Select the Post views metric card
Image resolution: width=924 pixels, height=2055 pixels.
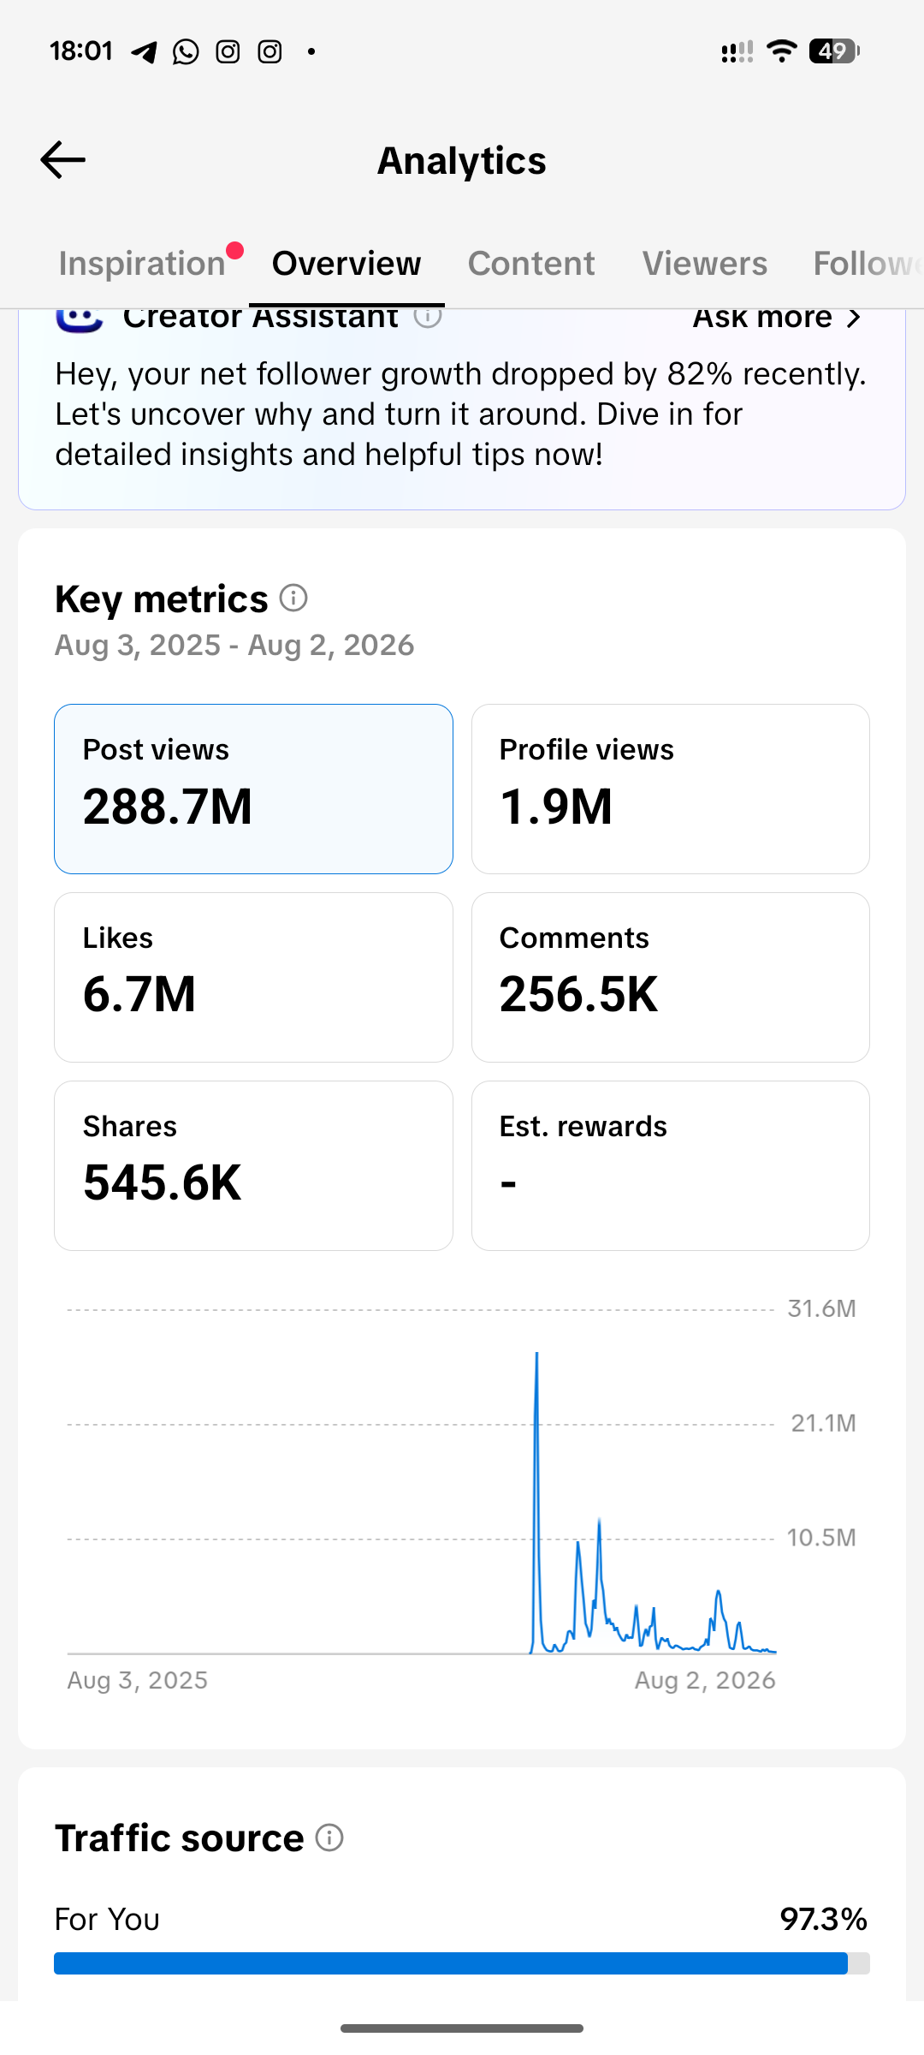point(253,789)
